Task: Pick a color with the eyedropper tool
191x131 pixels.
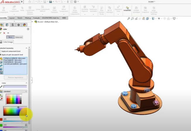Action: (1, 87)
